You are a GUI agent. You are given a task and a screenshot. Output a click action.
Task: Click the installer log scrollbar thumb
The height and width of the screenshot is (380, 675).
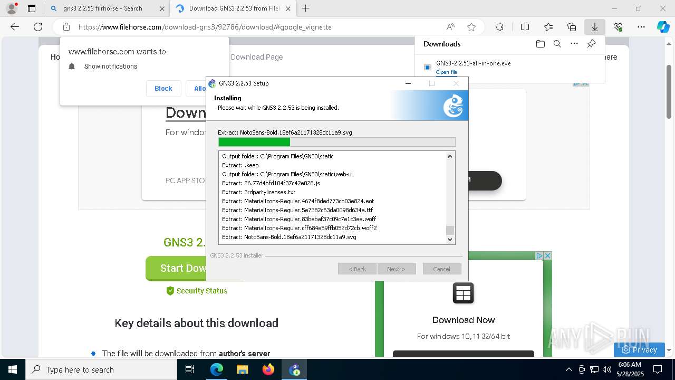[x=450, y=230]
